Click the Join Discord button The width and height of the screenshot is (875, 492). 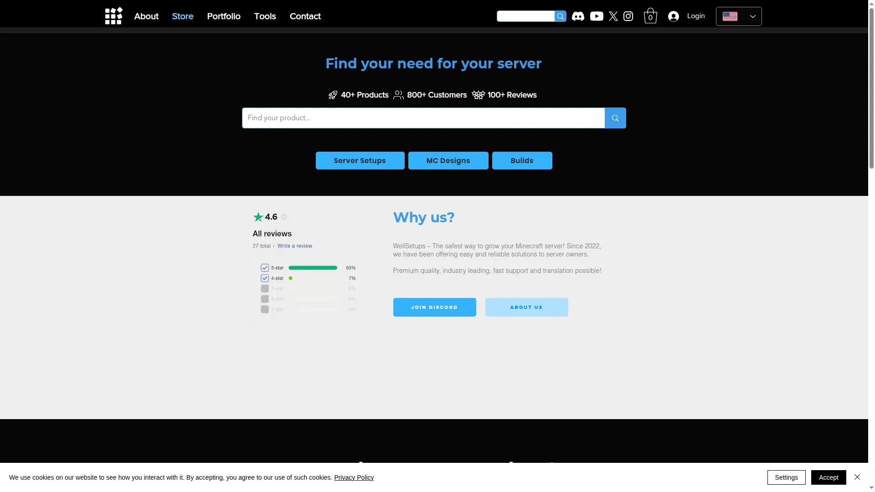435,307
